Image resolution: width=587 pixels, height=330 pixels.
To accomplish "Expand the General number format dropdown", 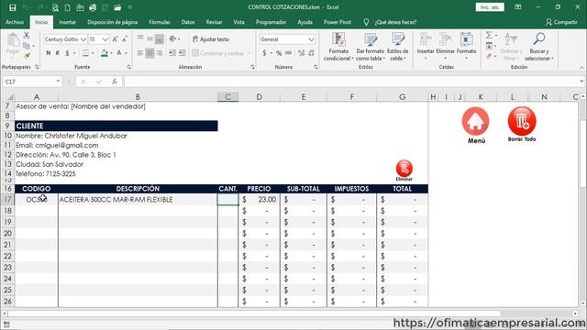I will (311, 39).
